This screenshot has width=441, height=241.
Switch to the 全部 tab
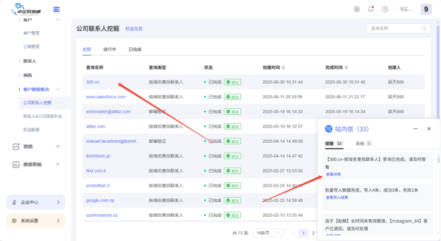click(x=87, y=49)
